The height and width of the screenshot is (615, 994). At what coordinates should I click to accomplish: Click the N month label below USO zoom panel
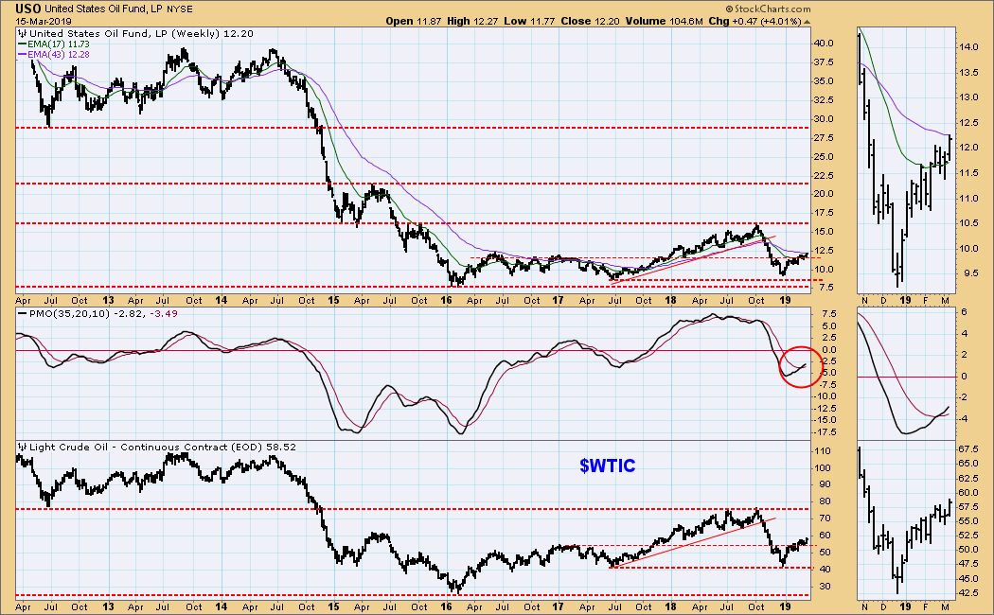click(864, 300)
